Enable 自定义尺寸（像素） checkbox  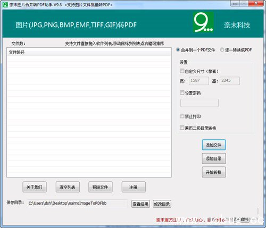[182, 71]
